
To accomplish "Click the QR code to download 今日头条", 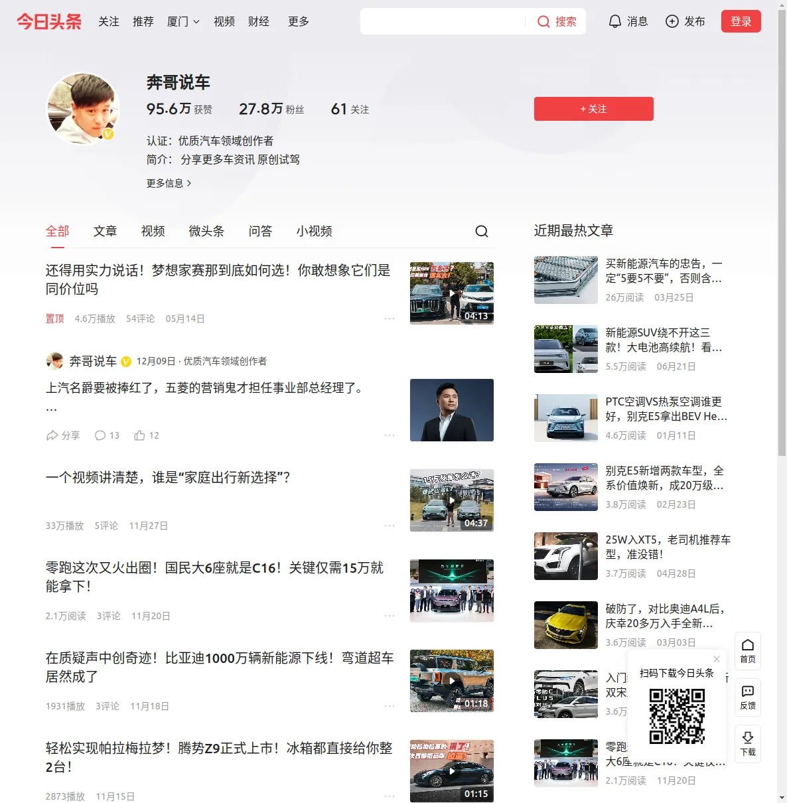I will tap(677, 716).
